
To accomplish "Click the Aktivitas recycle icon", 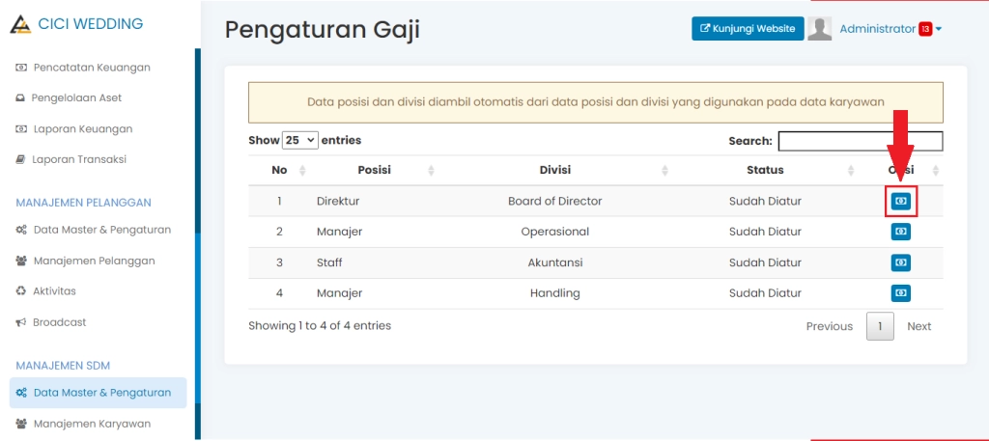I will tap(21, 291).
